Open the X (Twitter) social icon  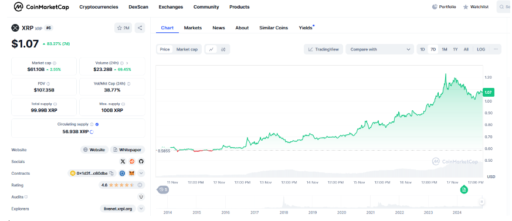pyautogui.click(x=123, y=162)
